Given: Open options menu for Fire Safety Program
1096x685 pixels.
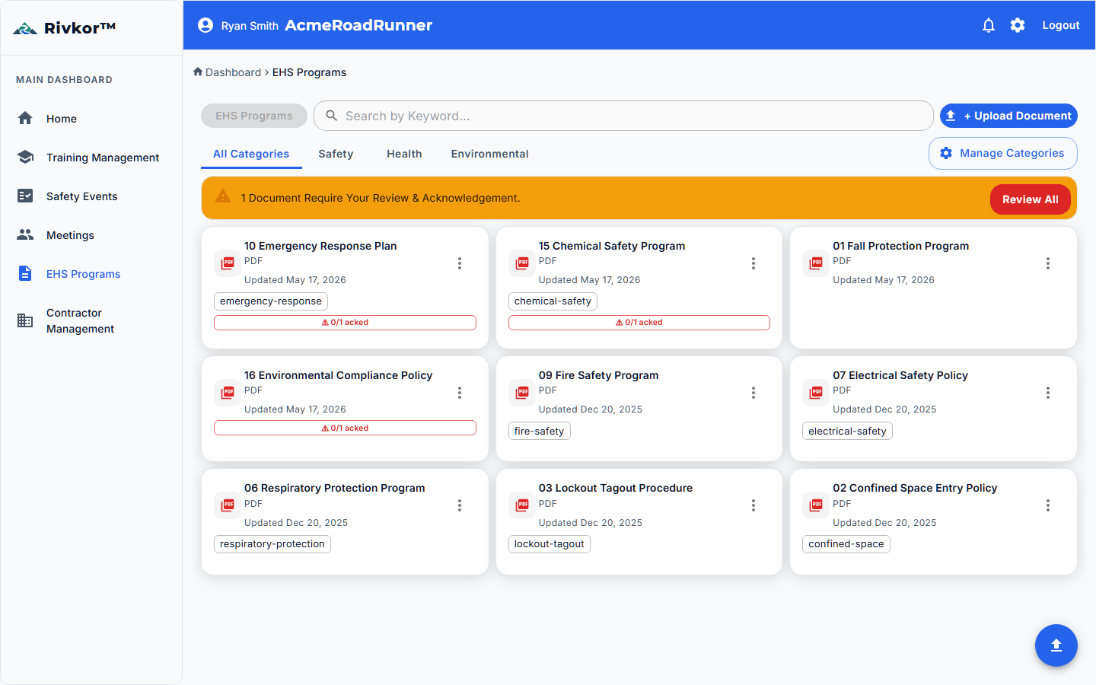Looking at the screenshot, I should [x=753, y=393].
